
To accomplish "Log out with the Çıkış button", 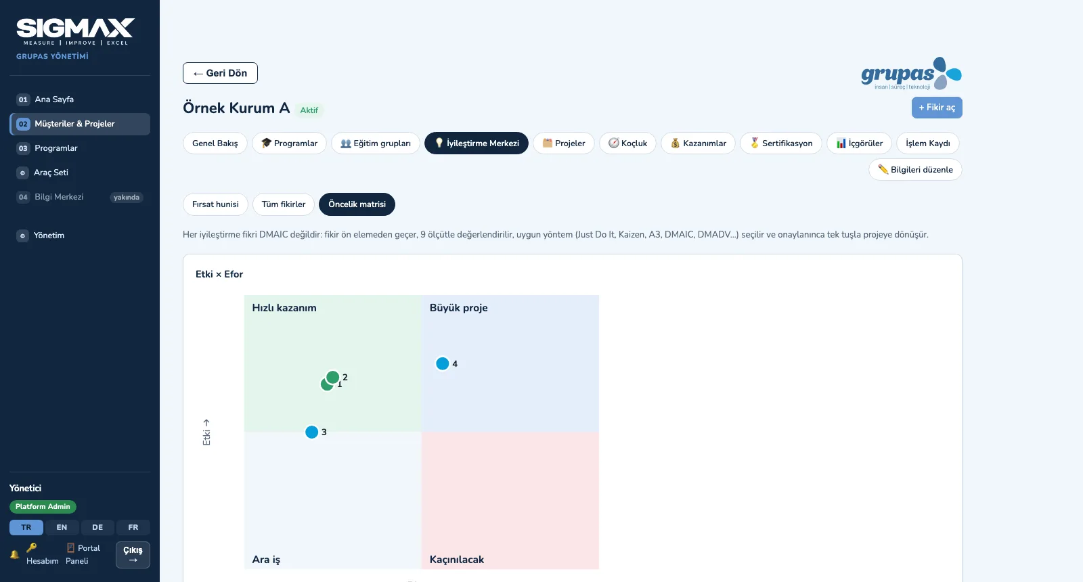I will click(133, 555).
